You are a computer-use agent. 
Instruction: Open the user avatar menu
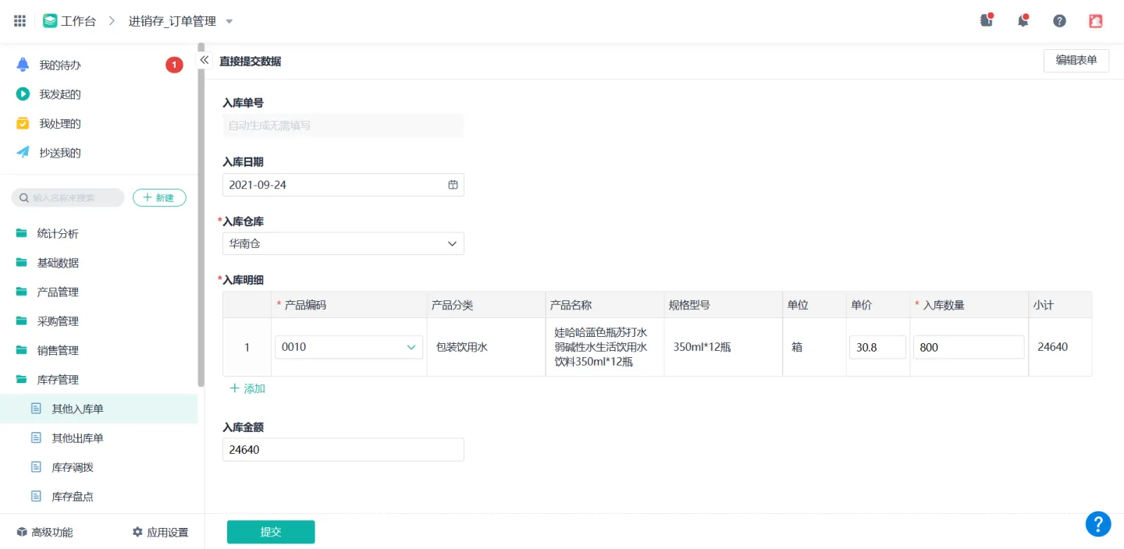coord(1096,21)
